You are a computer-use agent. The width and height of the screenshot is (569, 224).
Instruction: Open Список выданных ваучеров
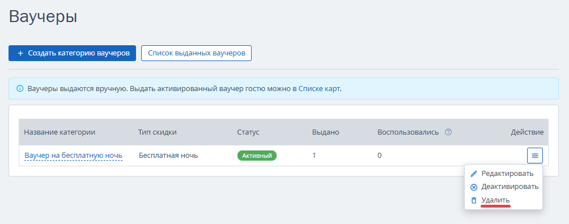[x=196, y=53]
